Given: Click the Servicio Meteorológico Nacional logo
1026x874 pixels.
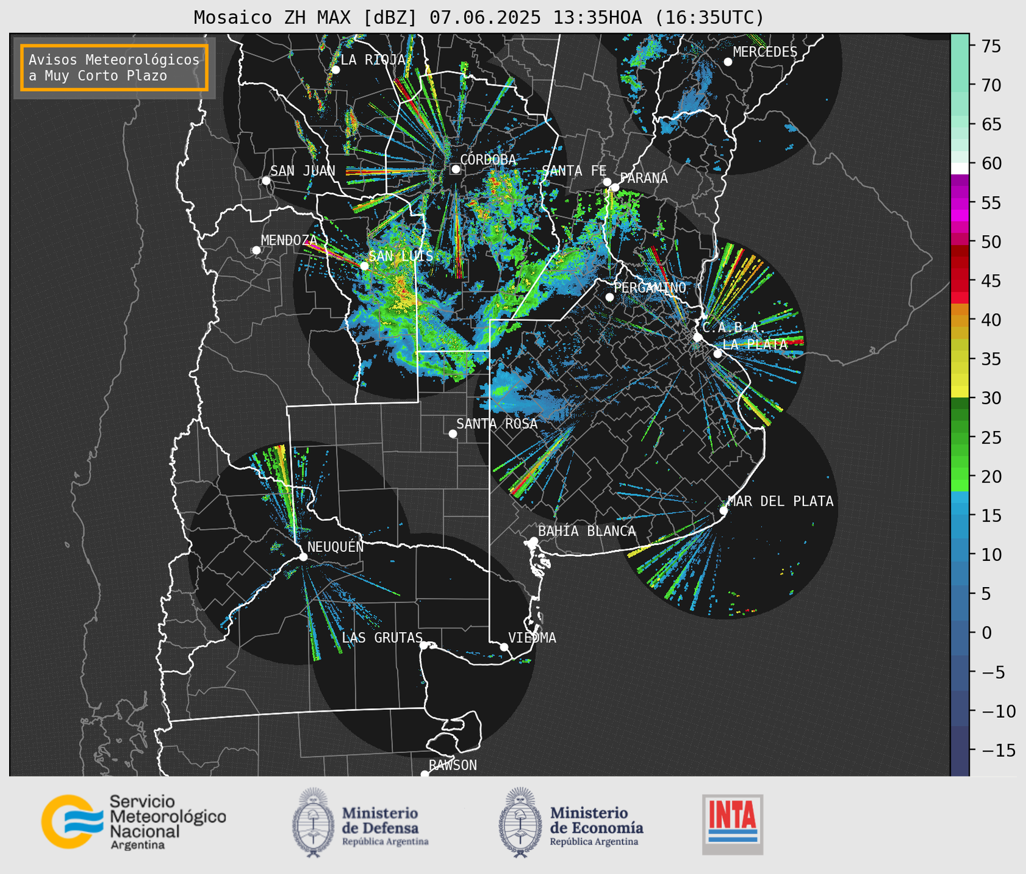Looking at the screenshot, I should [134, 822].
